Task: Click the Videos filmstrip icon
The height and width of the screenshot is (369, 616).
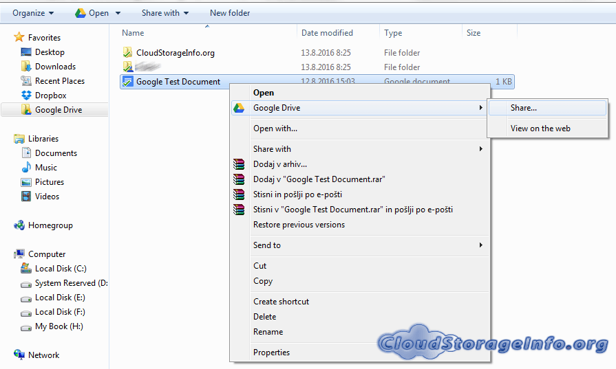Action: (26, 196)
